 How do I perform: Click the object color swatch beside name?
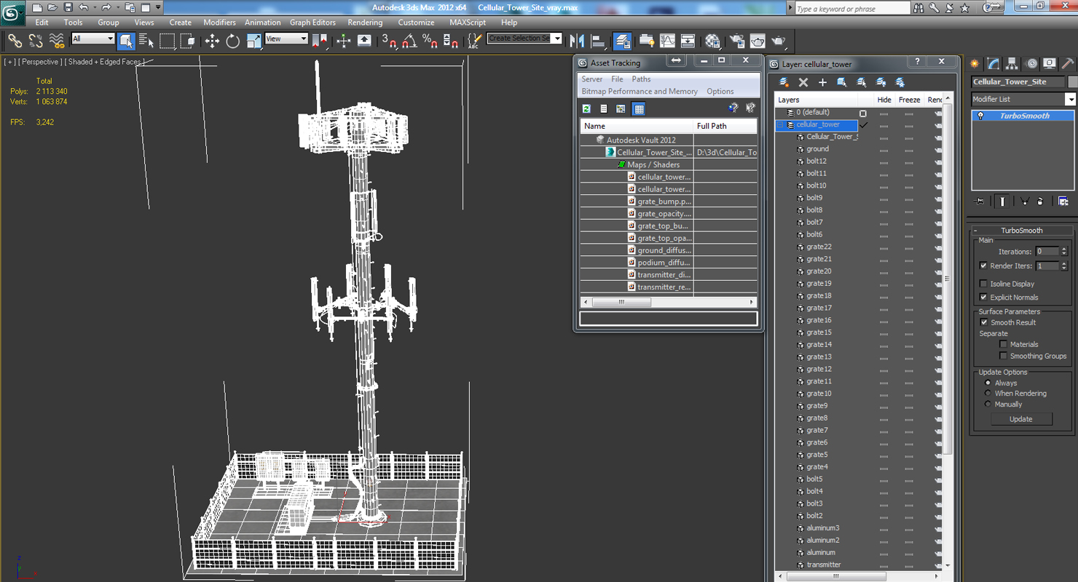coord(1072,82)
